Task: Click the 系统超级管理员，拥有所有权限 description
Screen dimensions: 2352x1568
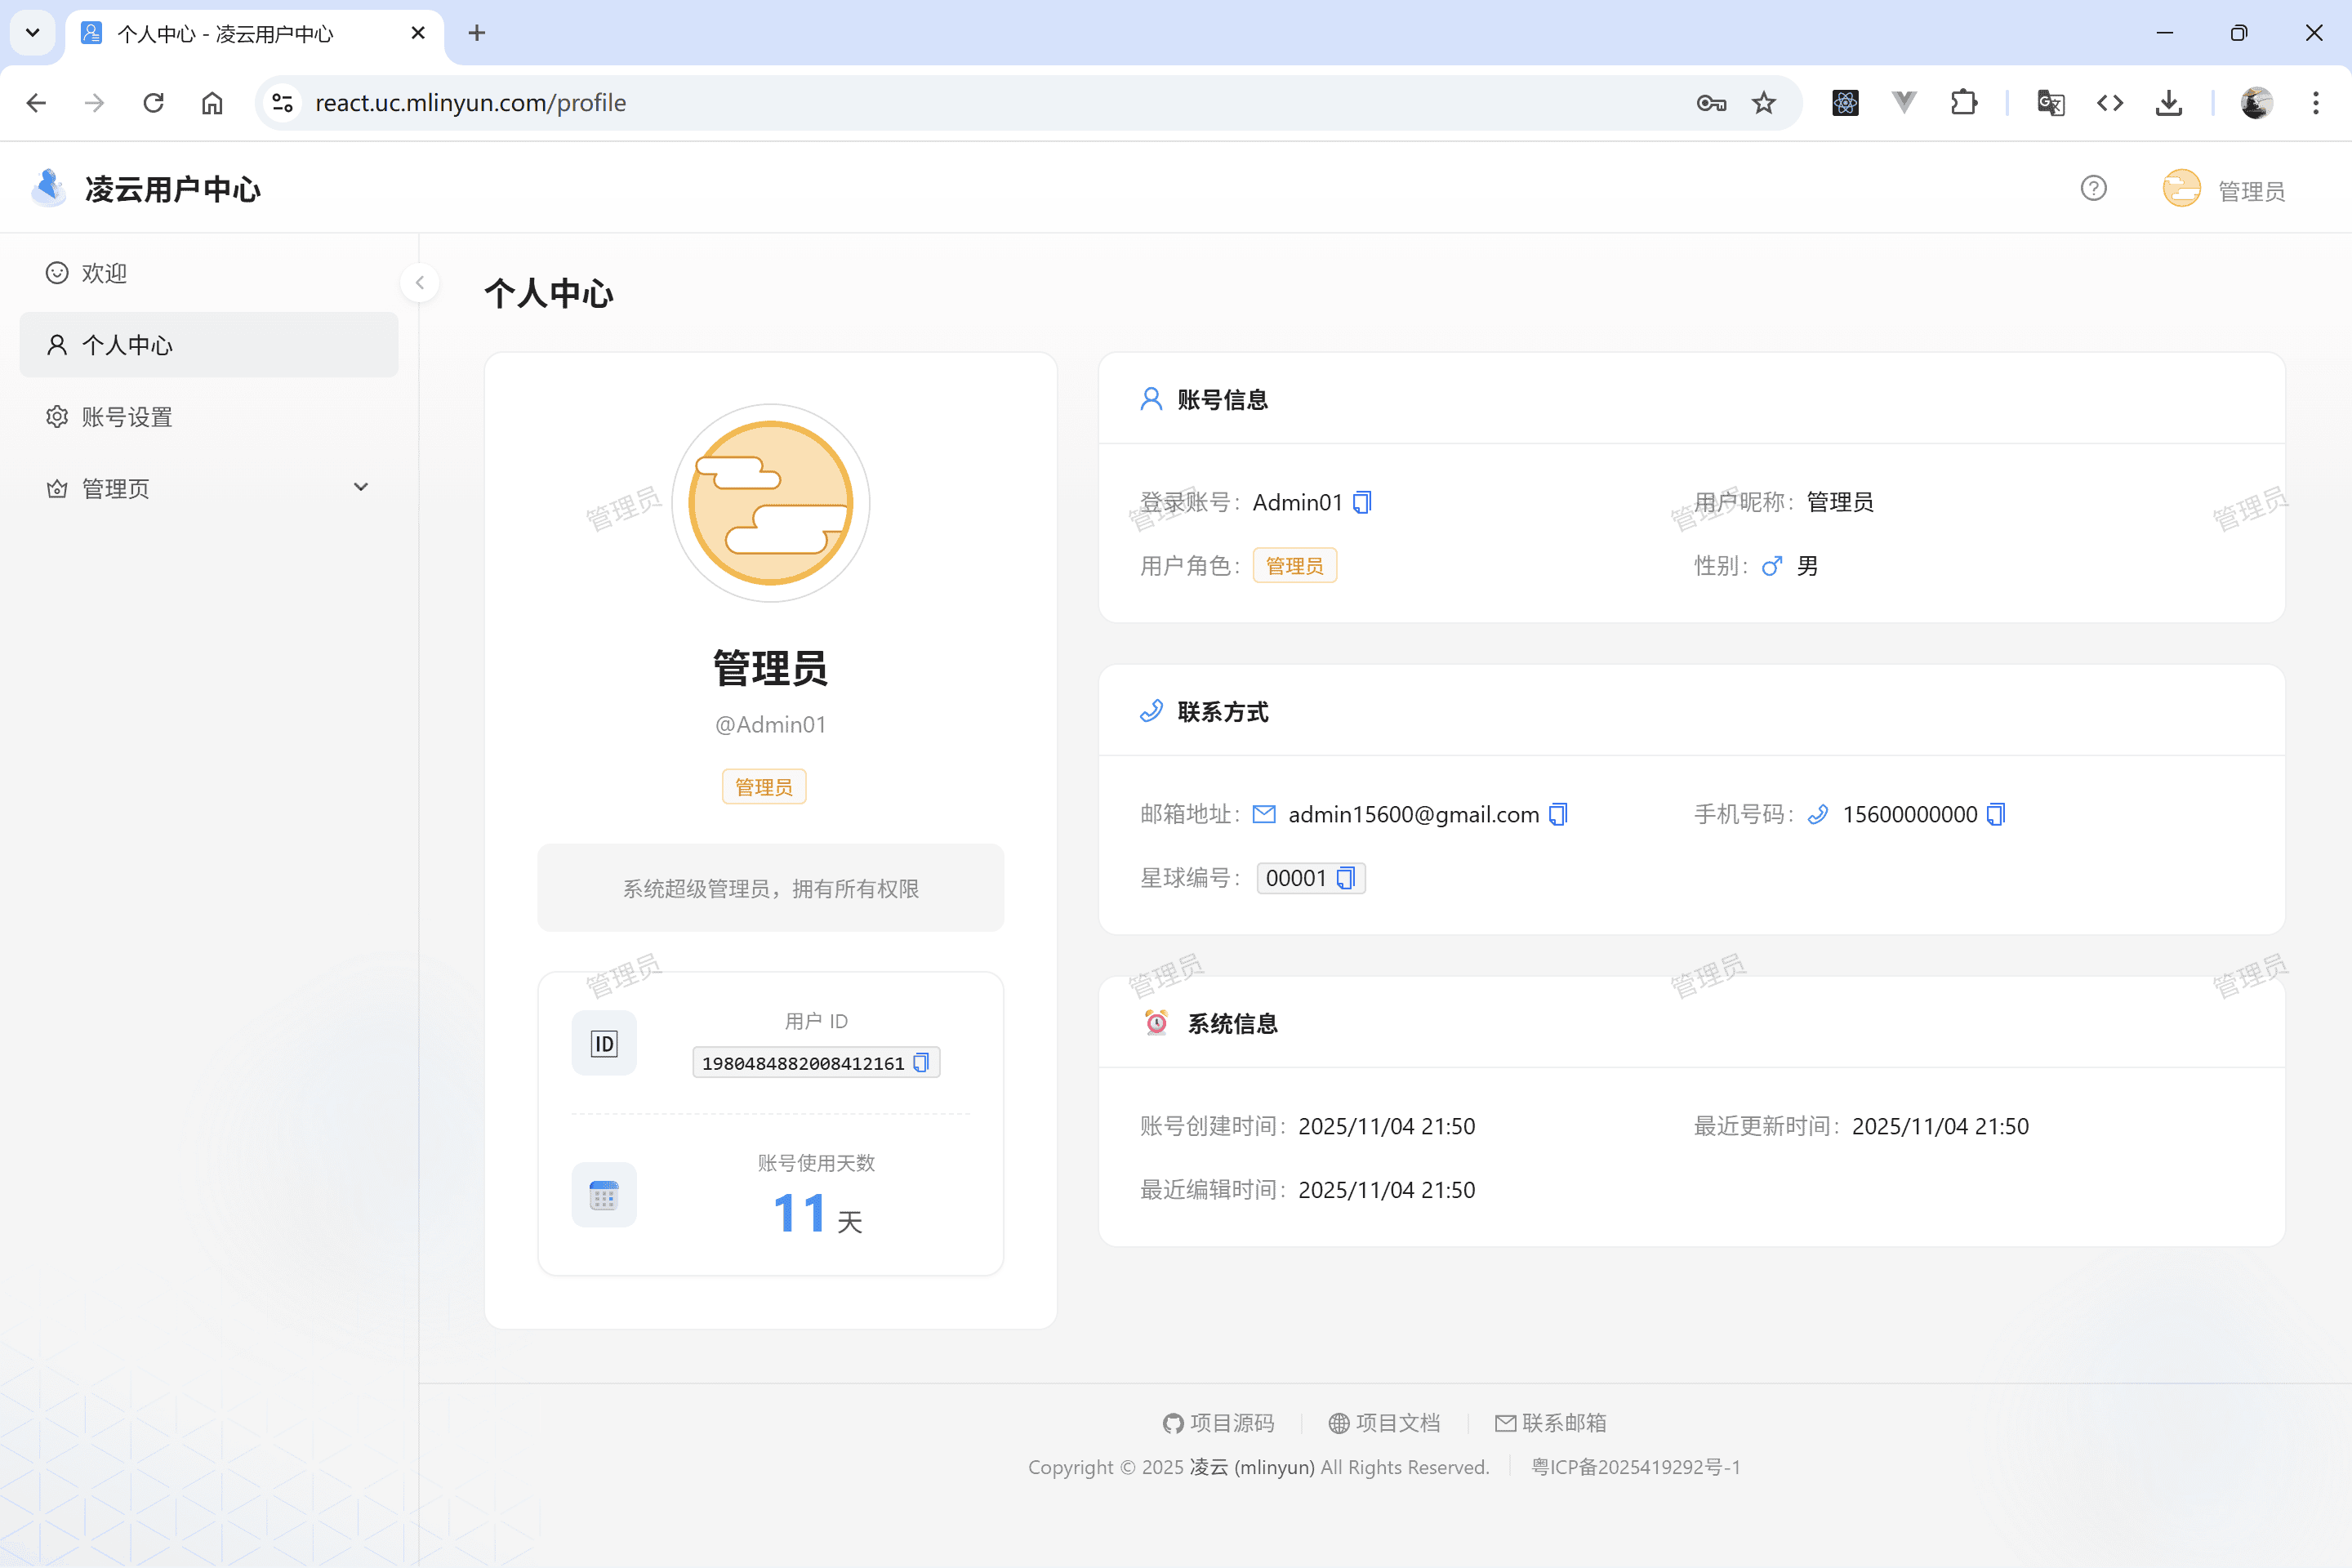Action: [x=770, y=888]
